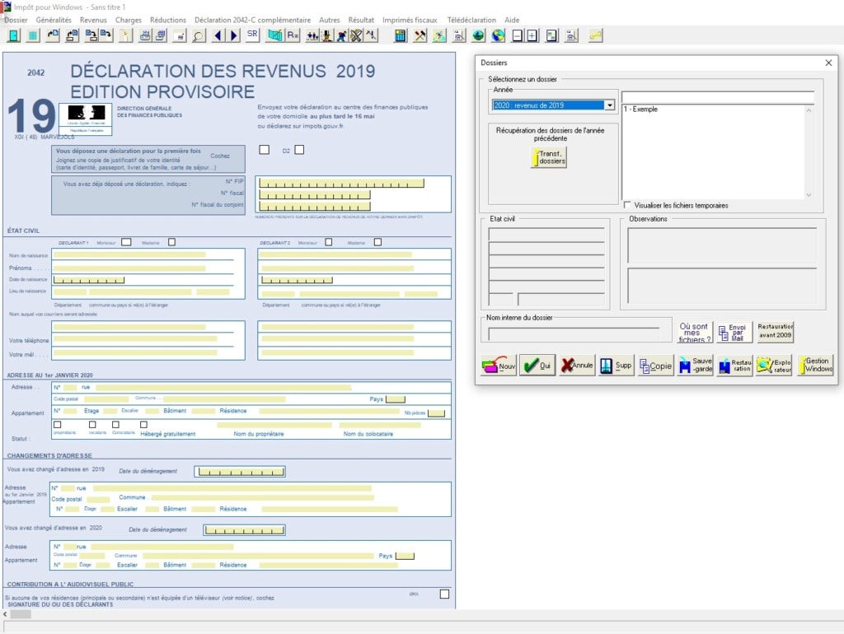844x634 pixels.
Task: Select the SR toolbar button
Action: tap(252, 35)
